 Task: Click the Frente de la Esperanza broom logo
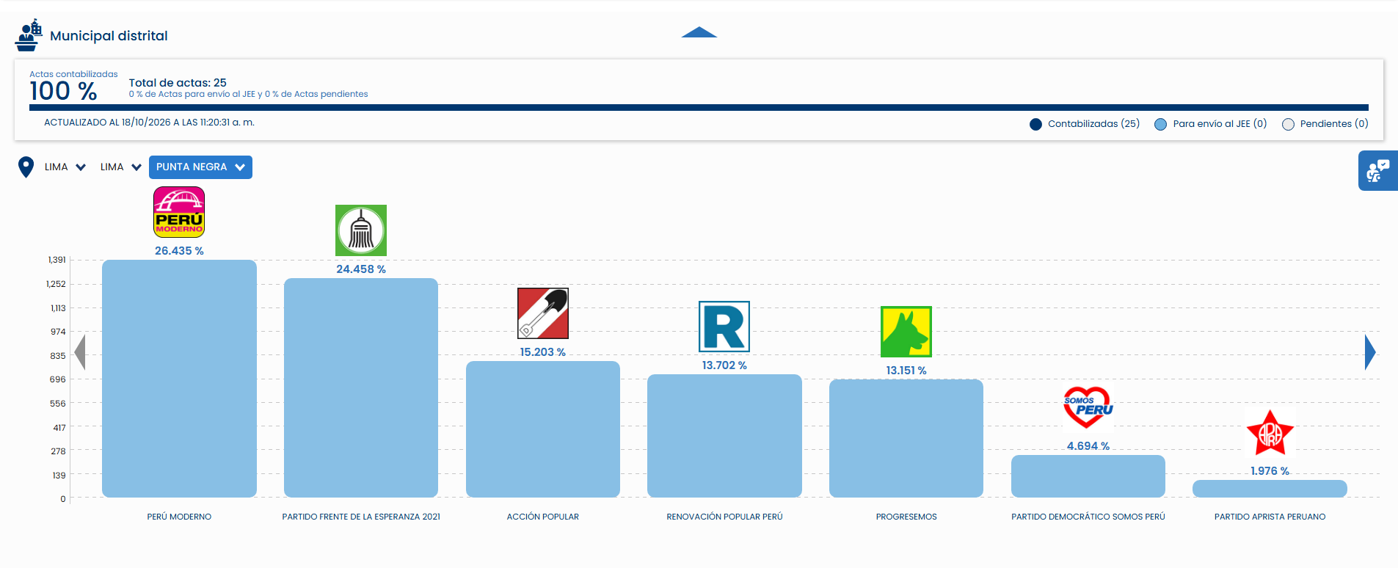tap(361, 230)
